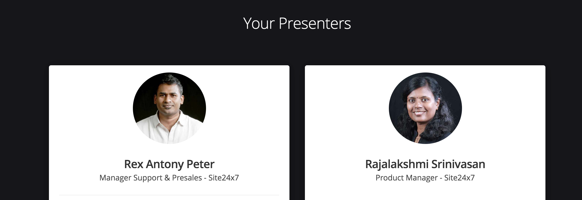
Task: Click the first name "Rajalakshmi"
Action: 397,164
